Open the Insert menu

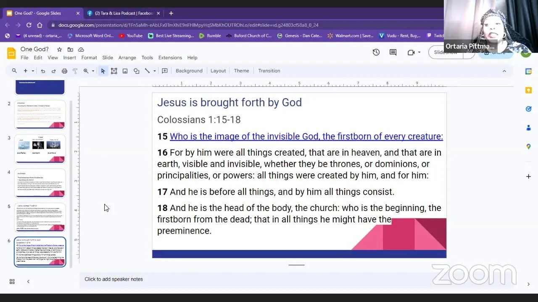coord(69,58)
